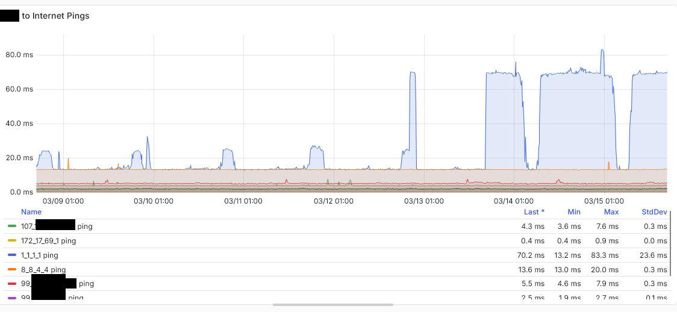The height and width of the screenshot is (312, 677).
Task: Click the tallest blue peak above 80 ms
Action: (602, 50)
